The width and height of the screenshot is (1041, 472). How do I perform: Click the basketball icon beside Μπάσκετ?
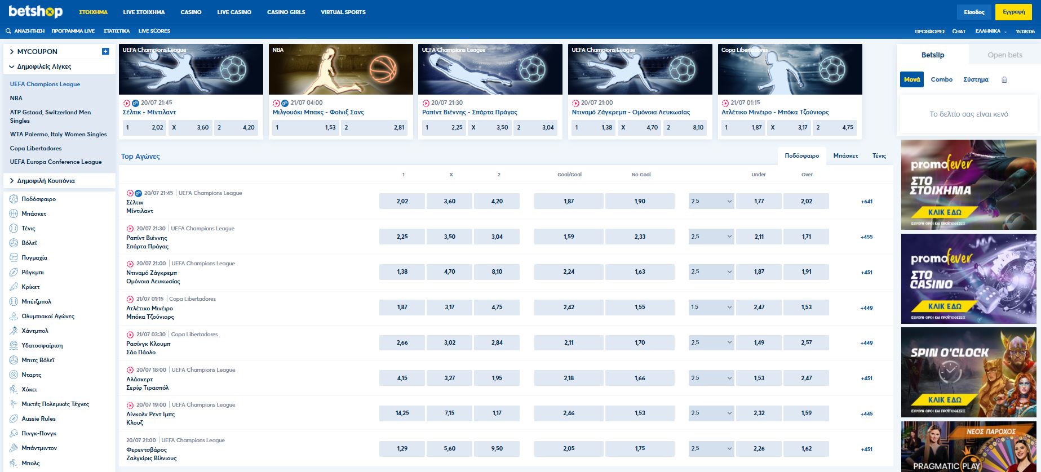[x=14, y=213]
